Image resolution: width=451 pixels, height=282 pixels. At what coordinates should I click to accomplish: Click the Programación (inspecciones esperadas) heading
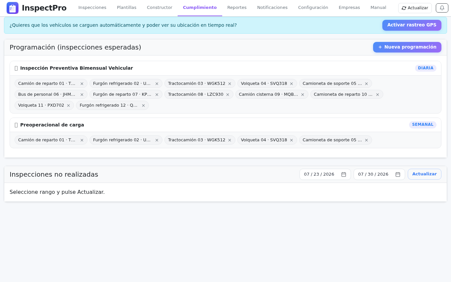(75, 47)
